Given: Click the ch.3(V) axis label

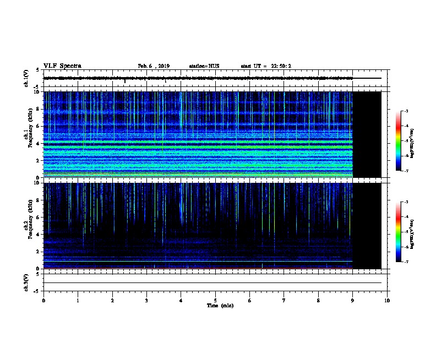Looking at the screenshot, I should click(x=26, y=282).
